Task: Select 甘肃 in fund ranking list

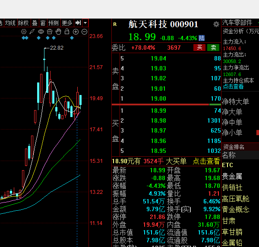Action: (x=229, y=221)
